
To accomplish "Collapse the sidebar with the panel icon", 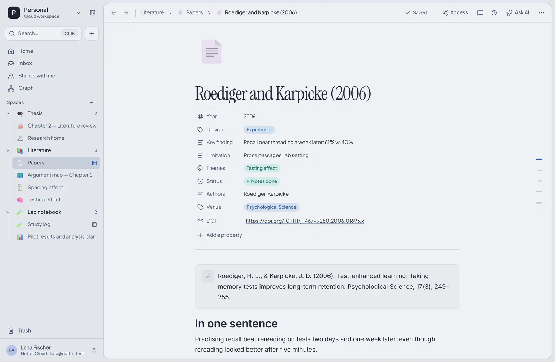I will click(x=92, y=13).
